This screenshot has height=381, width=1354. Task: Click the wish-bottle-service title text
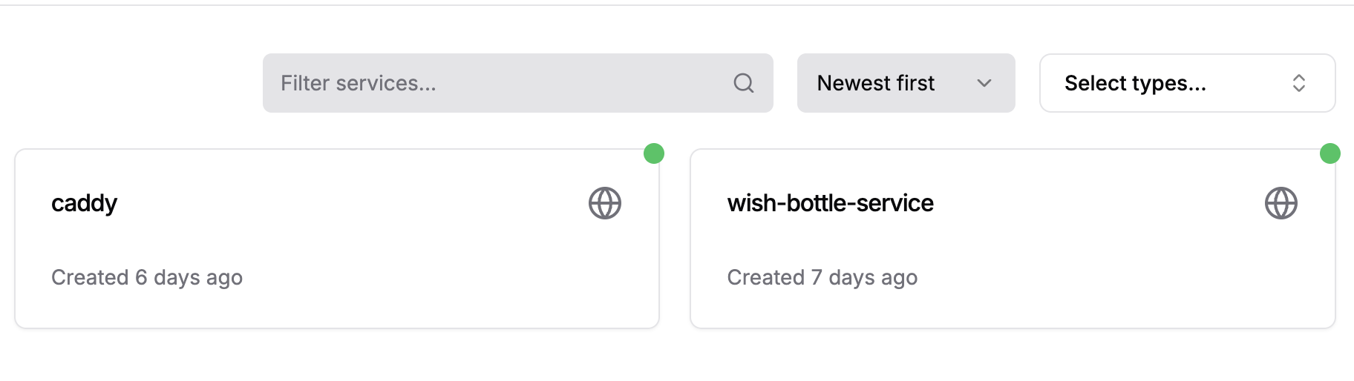tap(831, 203)
